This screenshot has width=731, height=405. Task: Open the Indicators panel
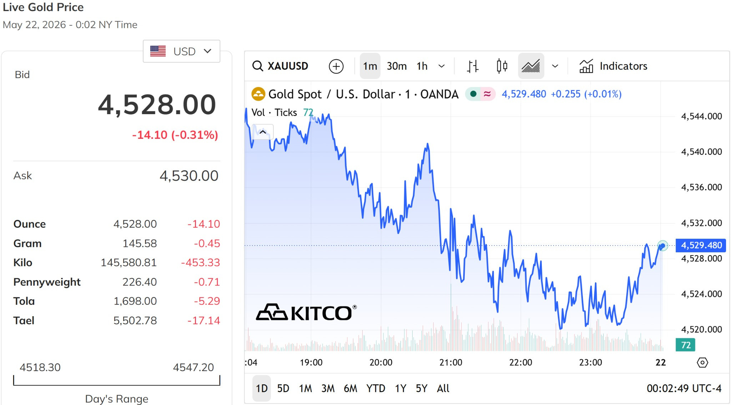point(613,66)
